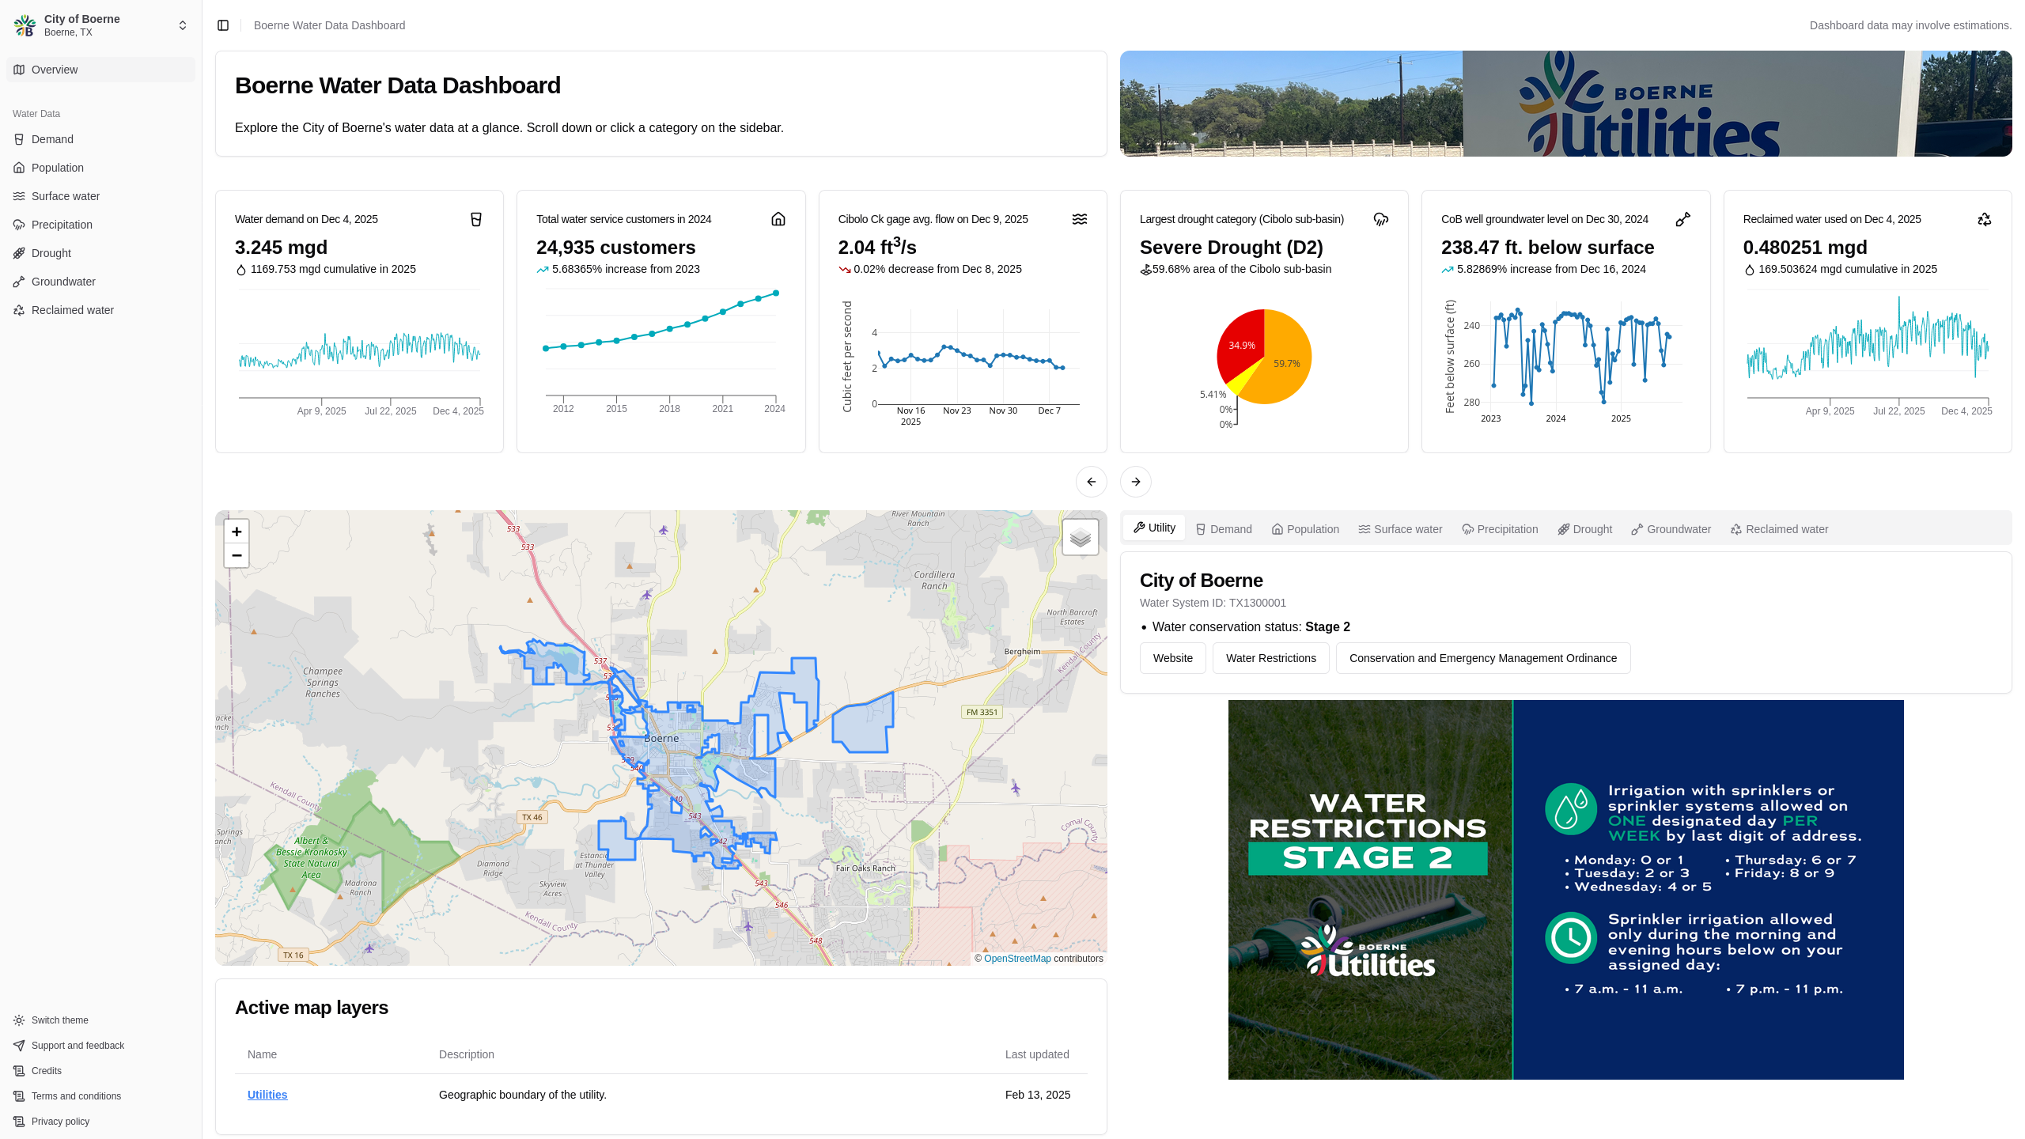Click the 'Water System ID: TX1300001' text
Screen dimensions: 2025x1139
pos(1213,603)
